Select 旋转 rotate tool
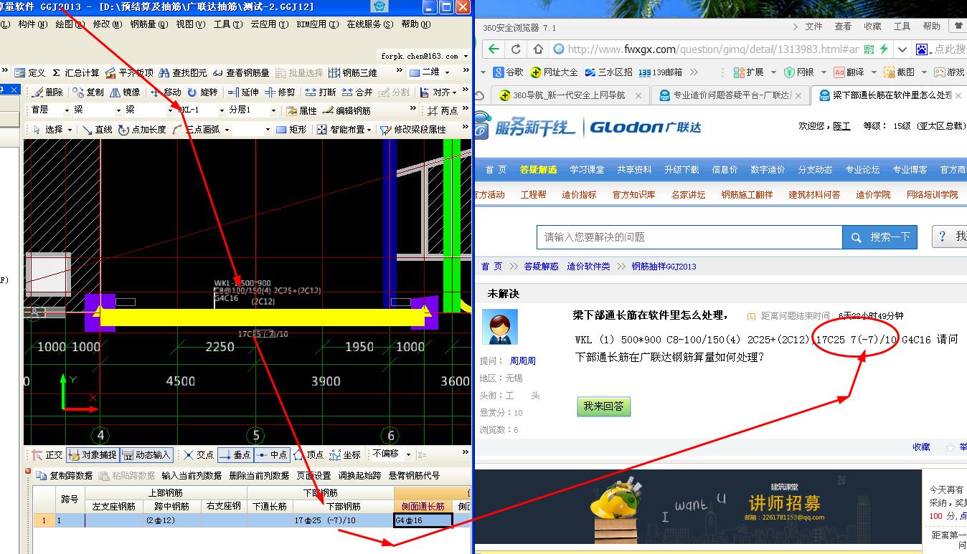Image resolution: width=967 pixels, height=554 pixels. (202, 92)
